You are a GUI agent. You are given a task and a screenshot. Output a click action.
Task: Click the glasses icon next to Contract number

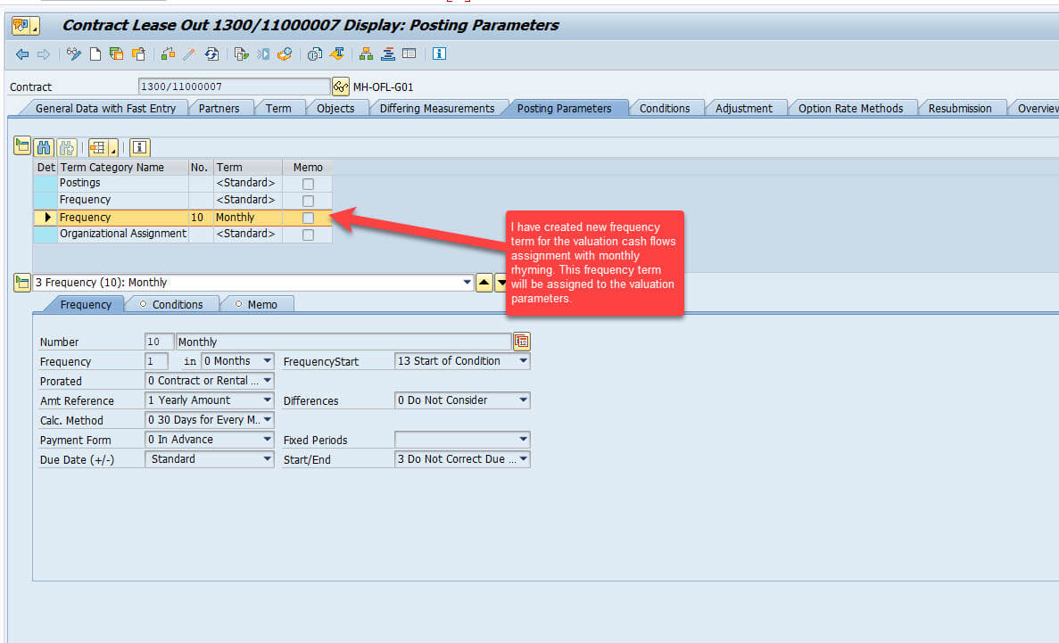click(x=341, y=87)
